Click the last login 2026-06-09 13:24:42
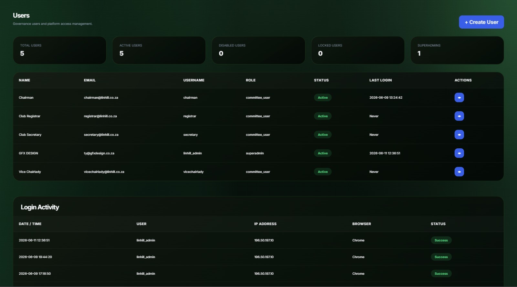Viewport: 517px width, 287px height. pos(386,98)
